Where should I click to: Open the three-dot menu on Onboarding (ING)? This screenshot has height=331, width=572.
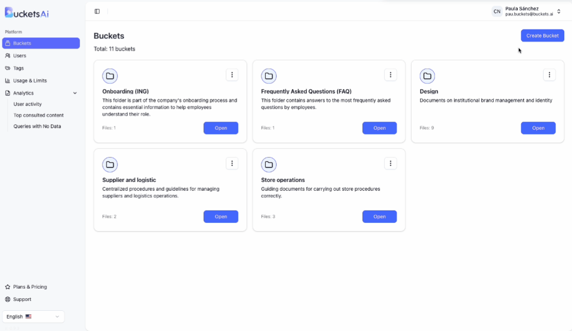click(232, 75)
